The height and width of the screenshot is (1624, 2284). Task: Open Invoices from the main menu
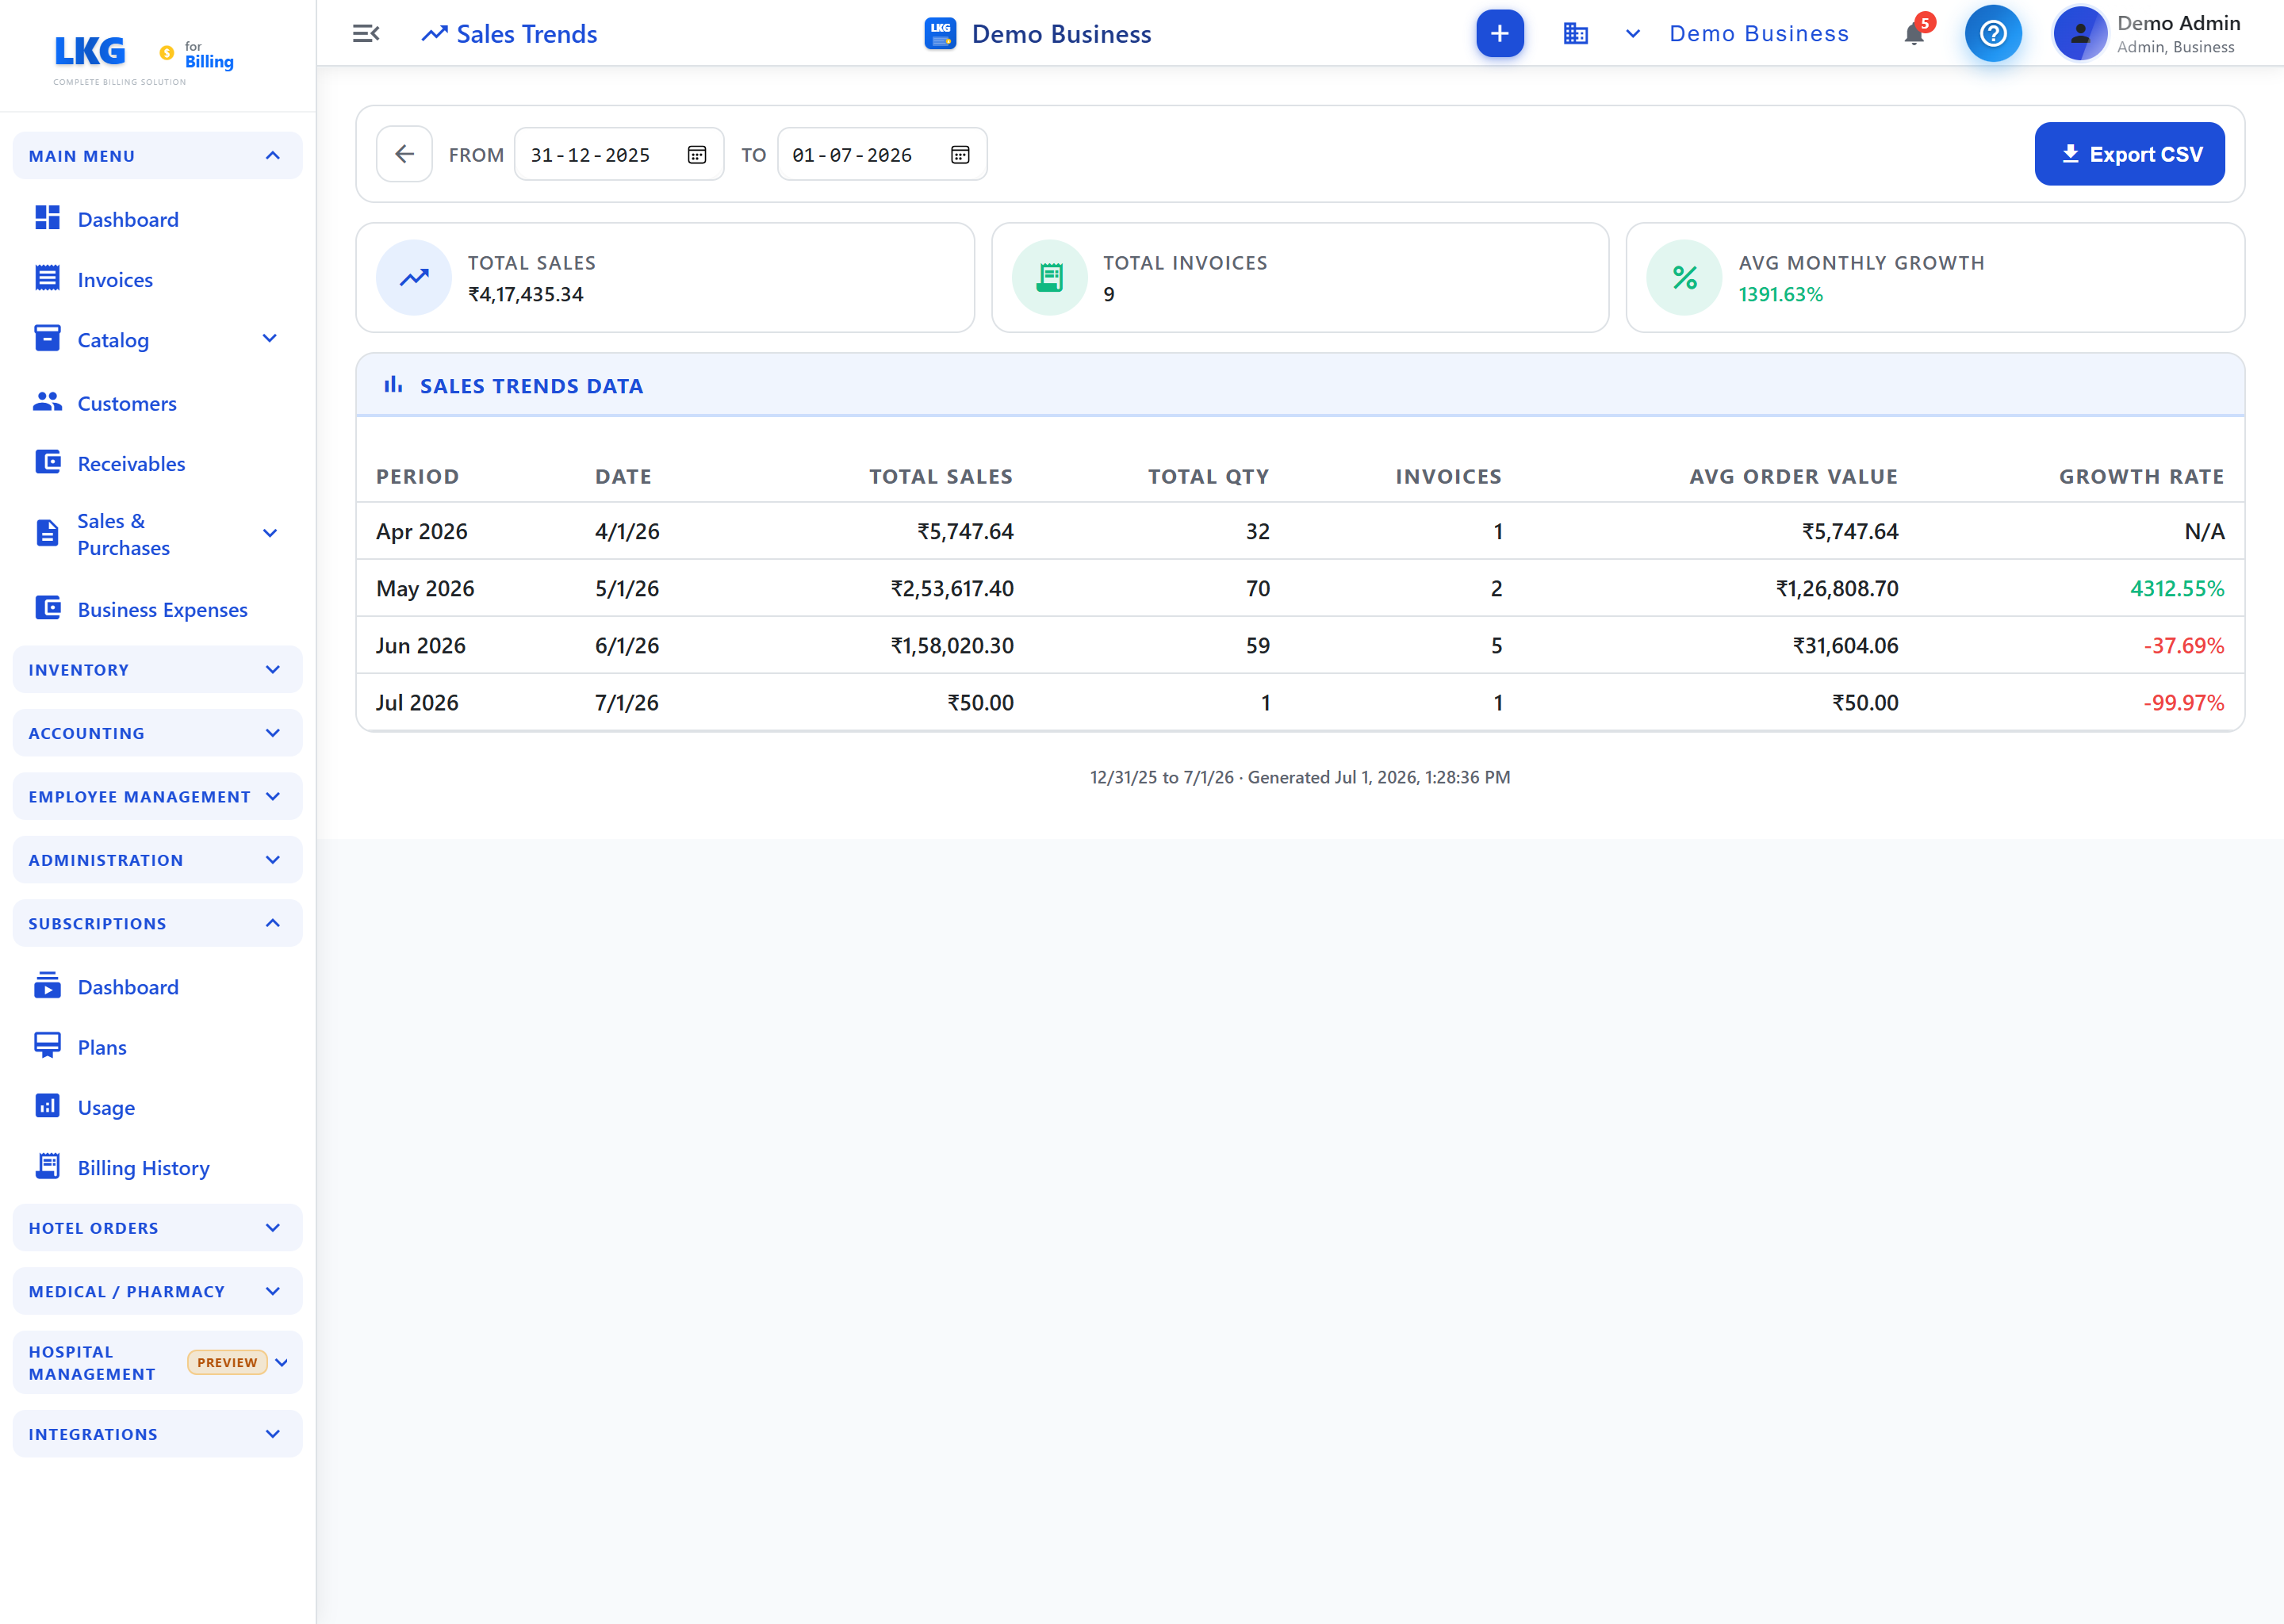[115, 280]
